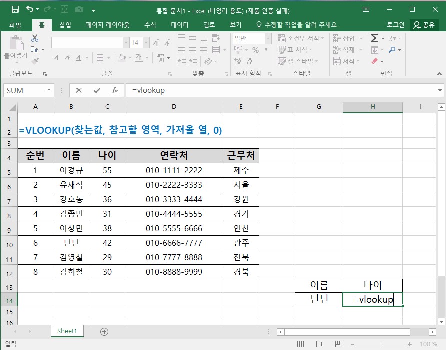Toggle Bold formatting button
The width and height of the screenshot is (446, 350).
coord(57,58)
